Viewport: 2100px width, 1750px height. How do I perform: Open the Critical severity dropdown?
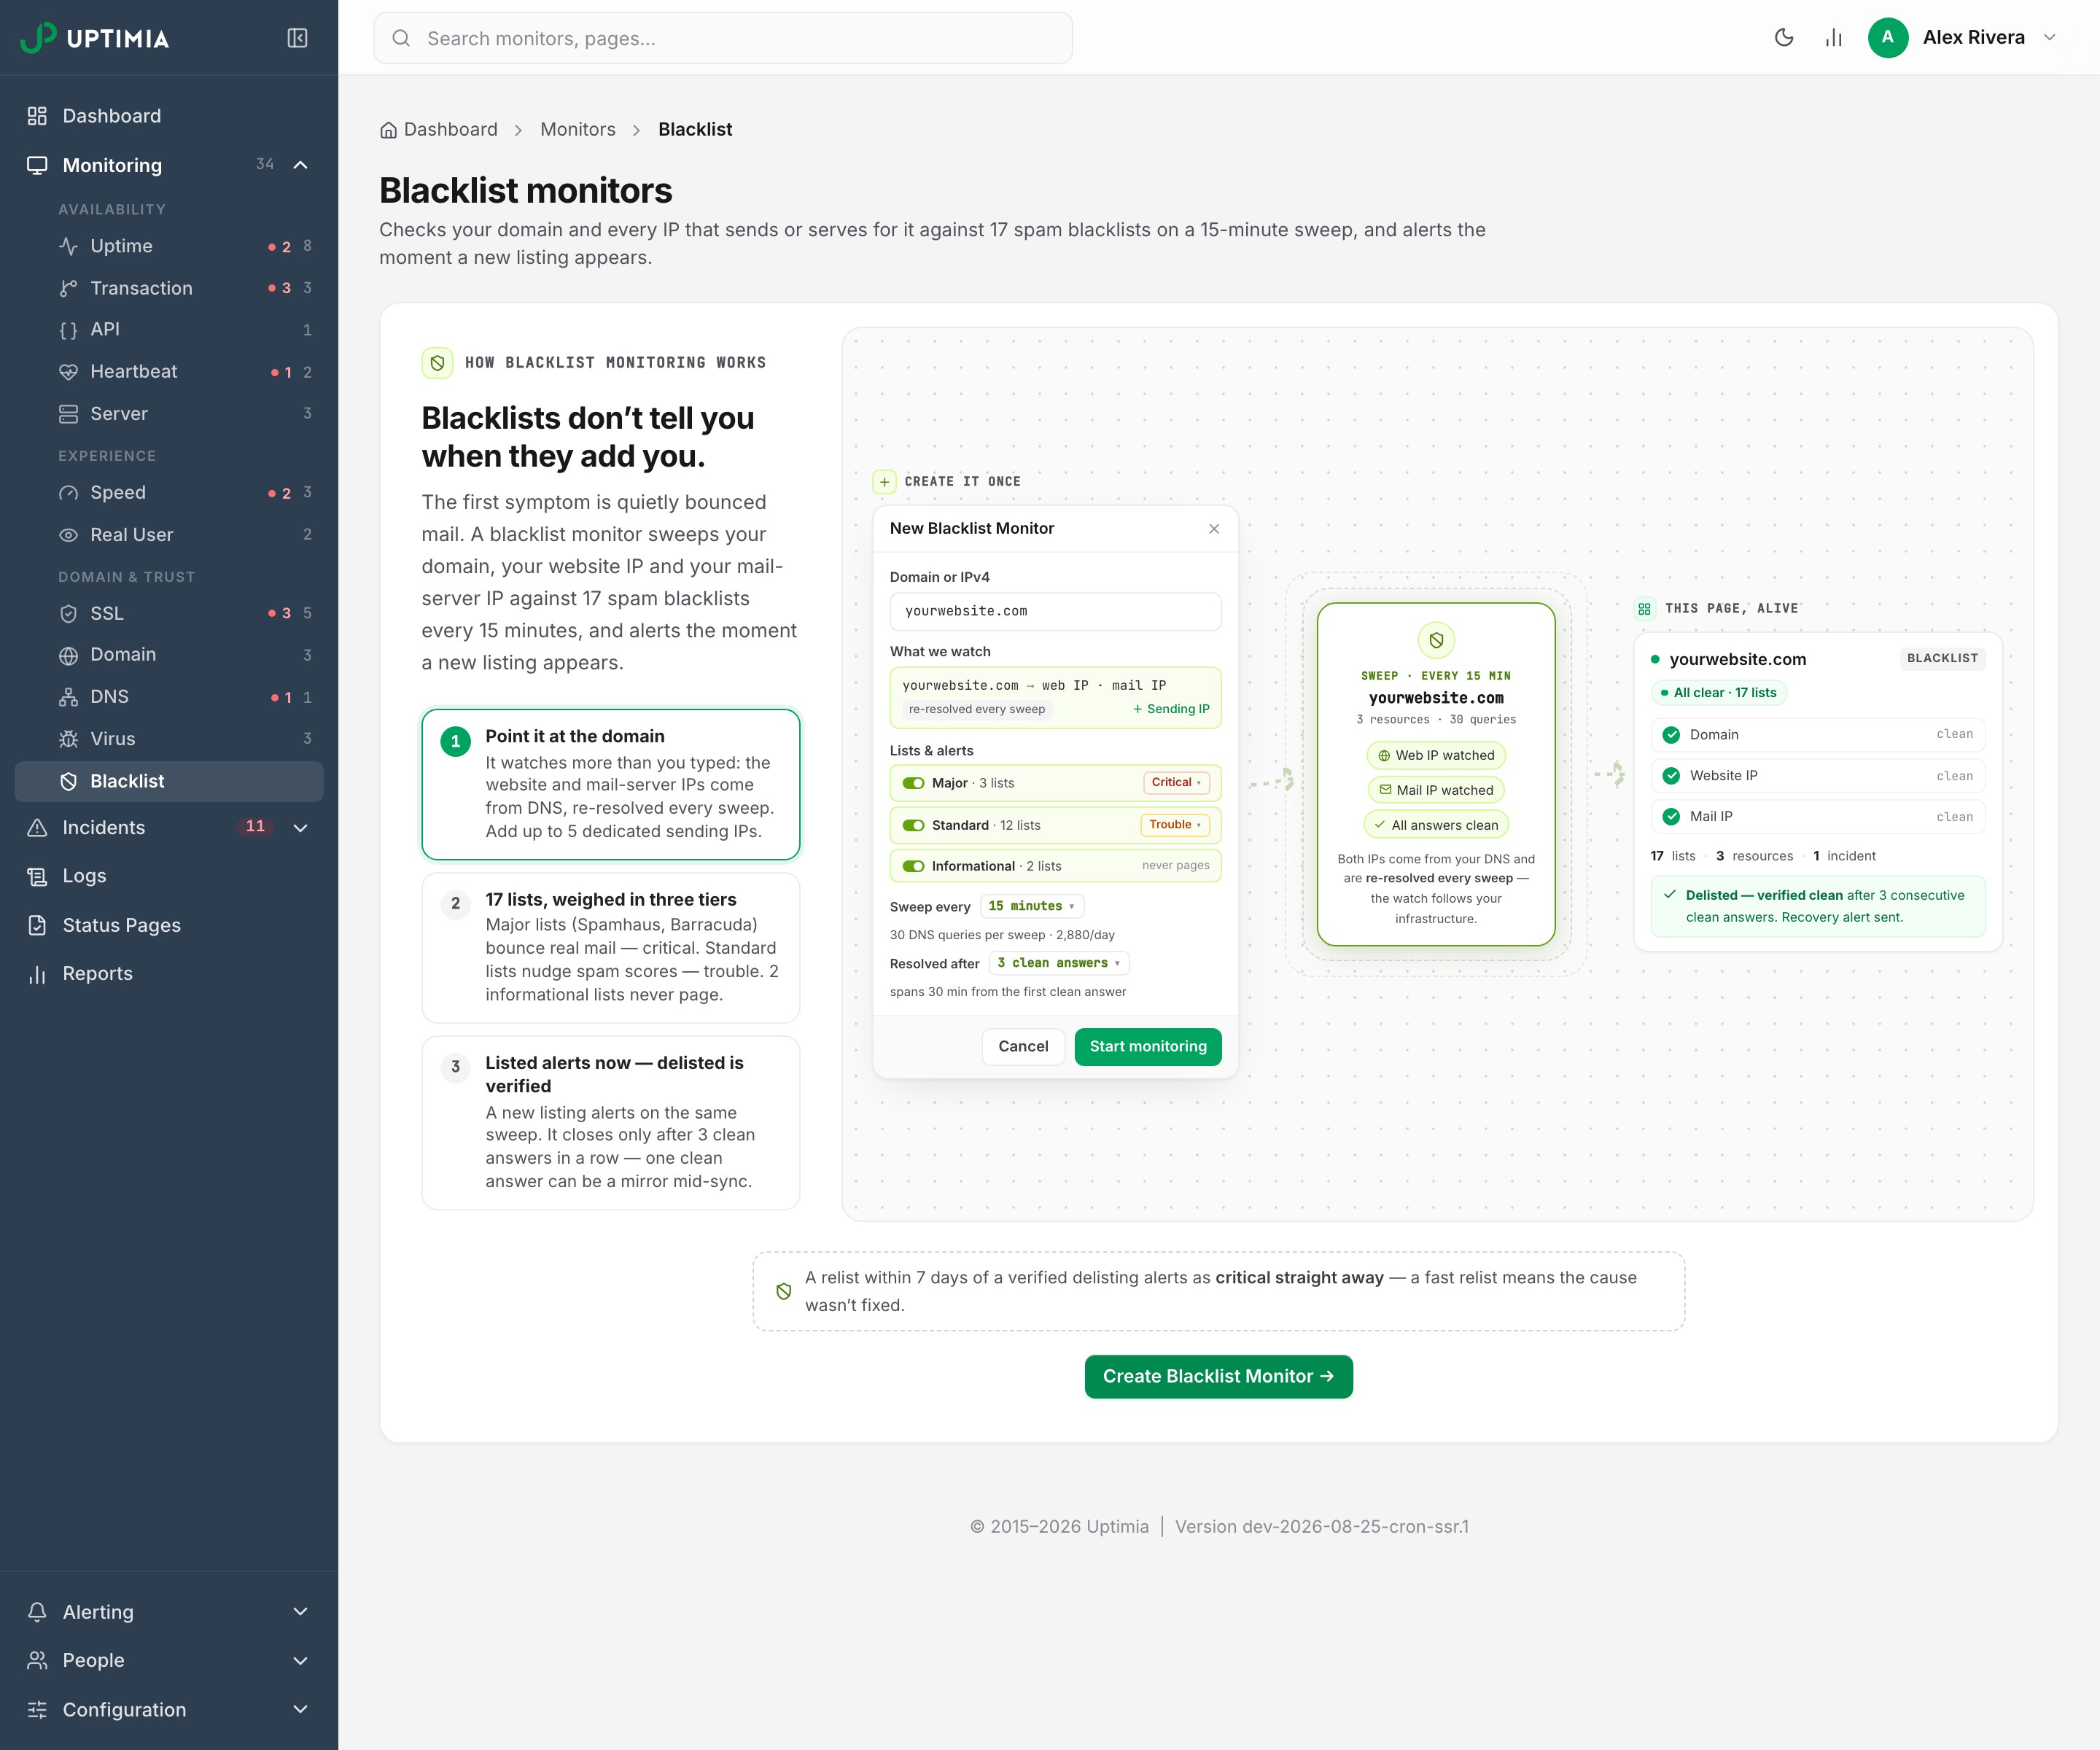tap(1176, 783)
